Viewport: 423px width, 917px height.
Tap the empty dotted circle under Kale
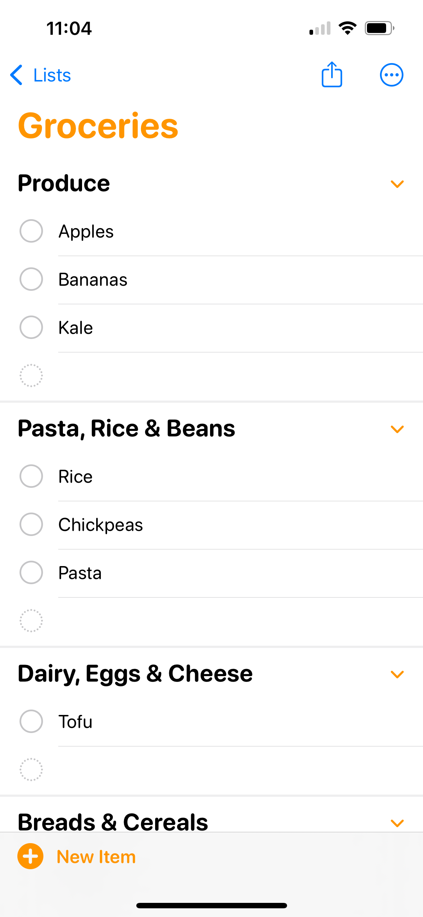coord(31,376)
